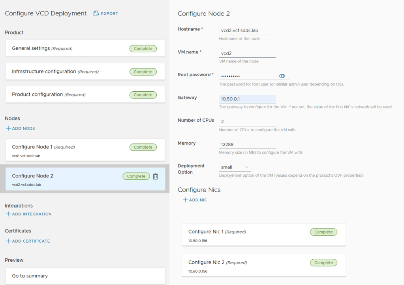Click the plus icon for Add Integration
Screen dimensions: 404x285
pos(8,214)
